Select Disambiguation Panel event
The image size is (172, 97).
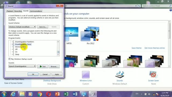tap(23, 44)
